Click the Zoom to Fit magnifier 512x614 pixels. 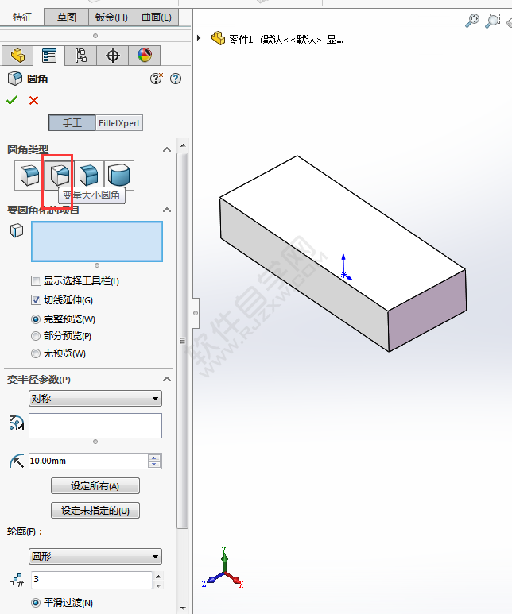point(472,21)
